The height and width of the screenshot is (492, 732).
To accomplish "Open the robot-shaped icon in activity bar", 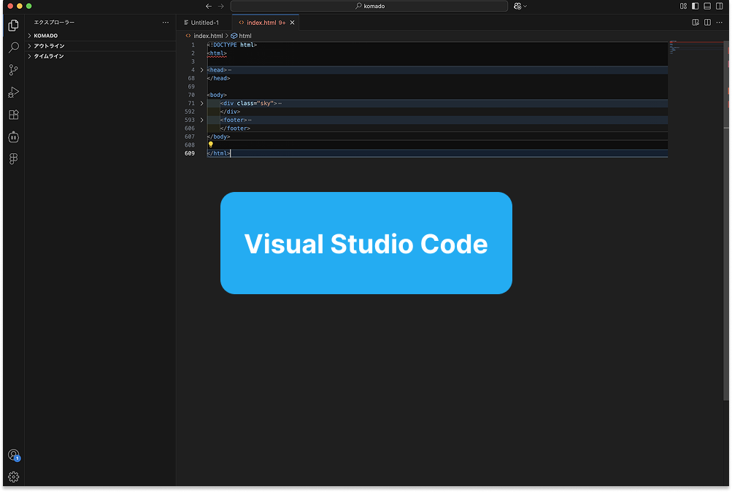I will pos(14,137).
